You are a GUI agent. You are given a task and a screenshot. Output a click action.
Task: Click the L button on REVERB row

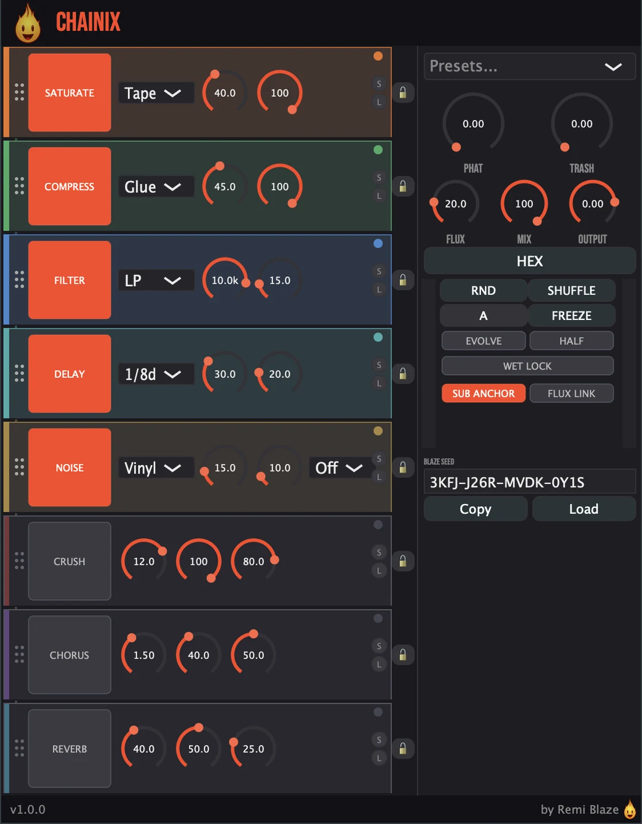click(x=379, y=758)
